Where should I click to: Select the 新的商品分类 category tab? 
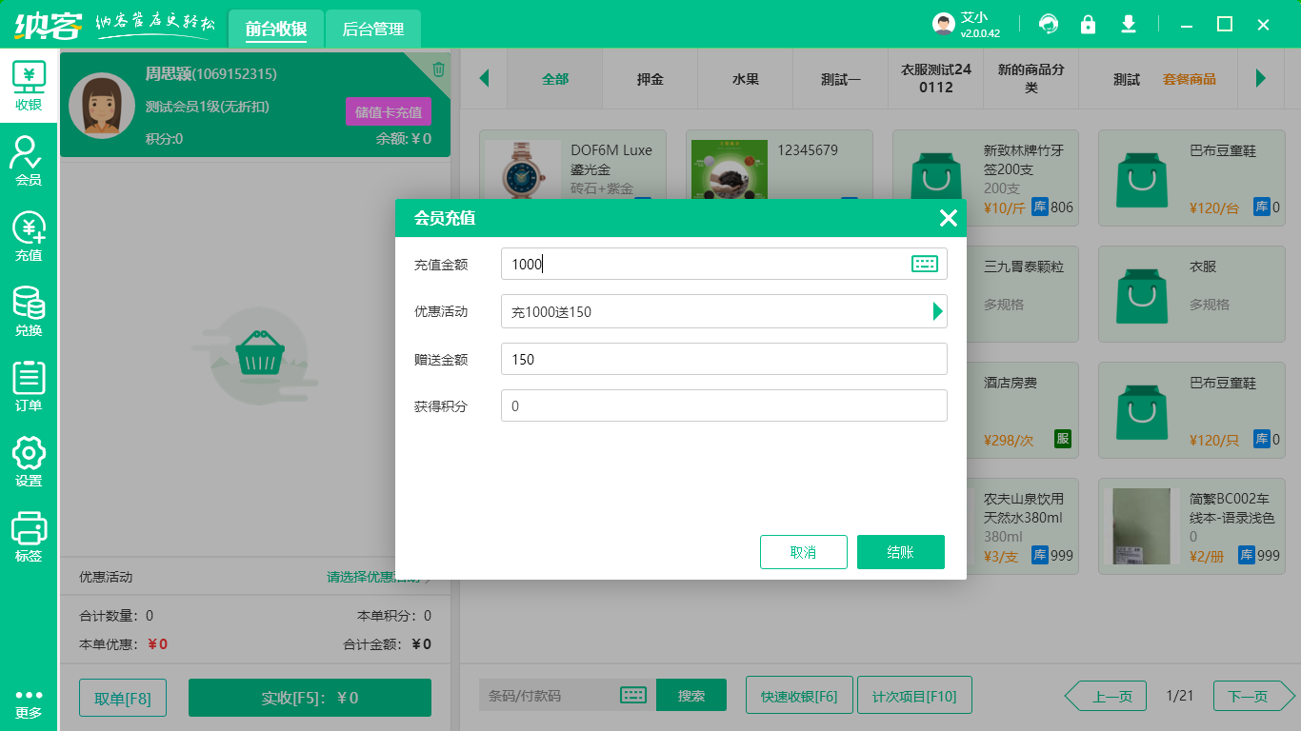coord(1031,79)
